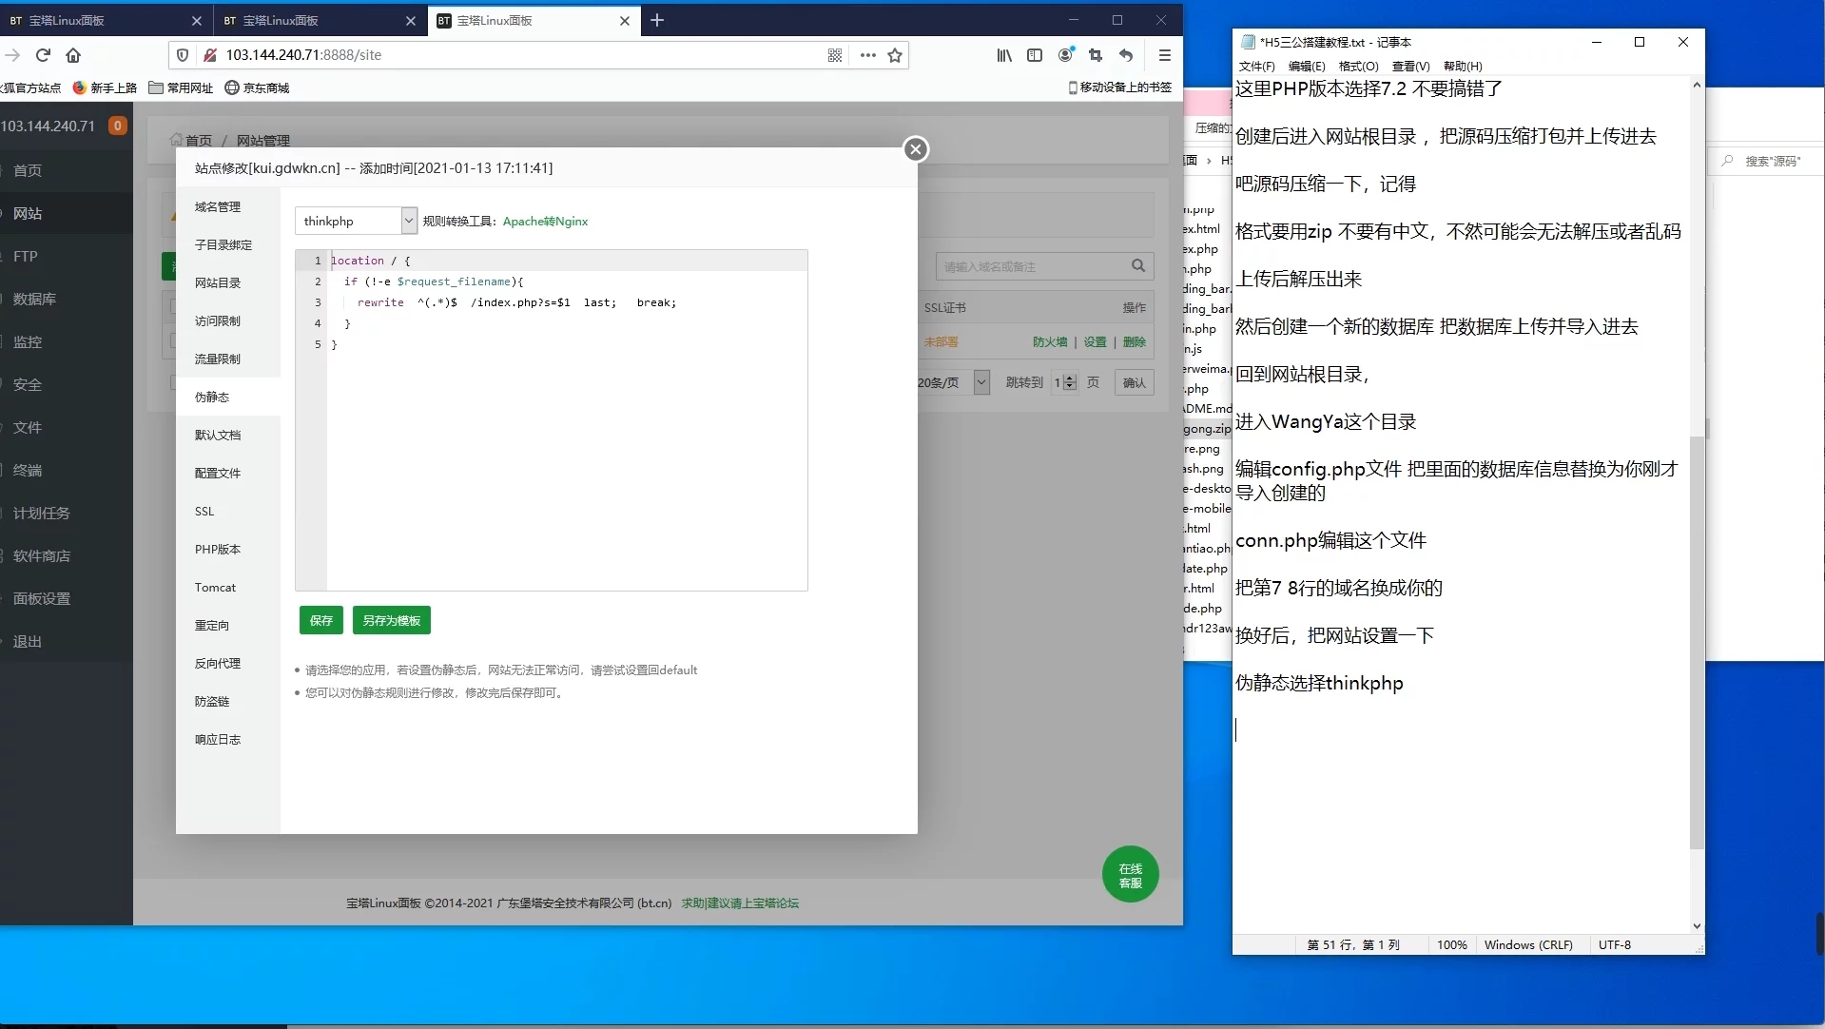Open the 在线客服 round button
This screenshot has height=1029, width=1825.
[1130, 875]
